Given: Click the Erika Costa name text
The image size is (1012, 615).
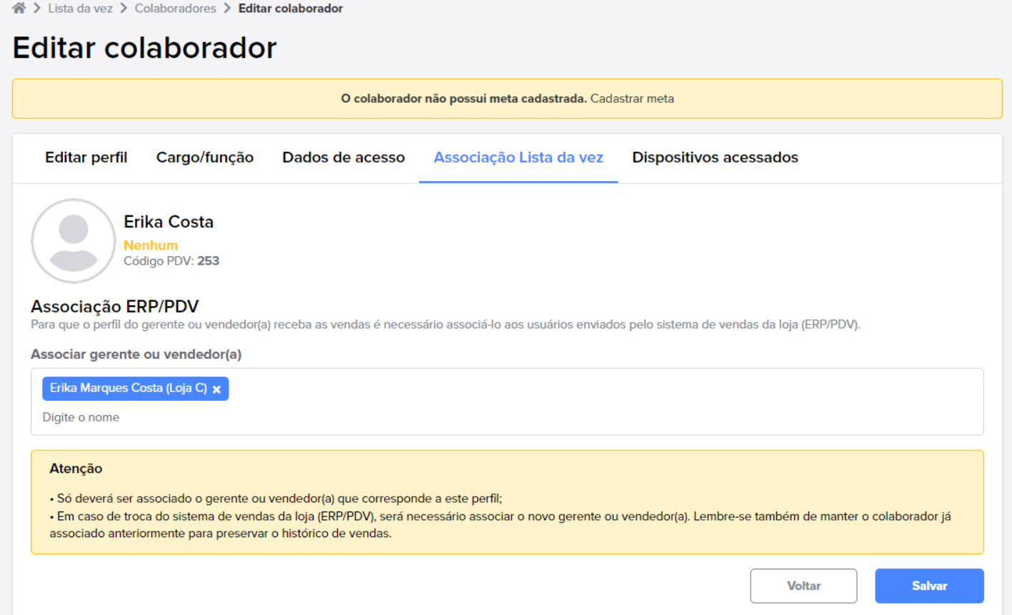Looking at the screenshot, I should click(169, 222).
